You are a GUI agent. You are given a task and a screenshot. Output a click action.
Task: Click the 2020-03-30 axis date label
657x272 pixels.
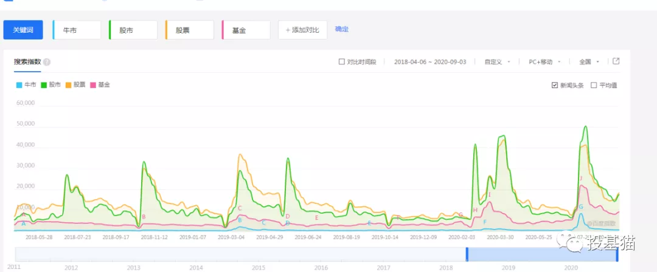click(x=500, y=237)
